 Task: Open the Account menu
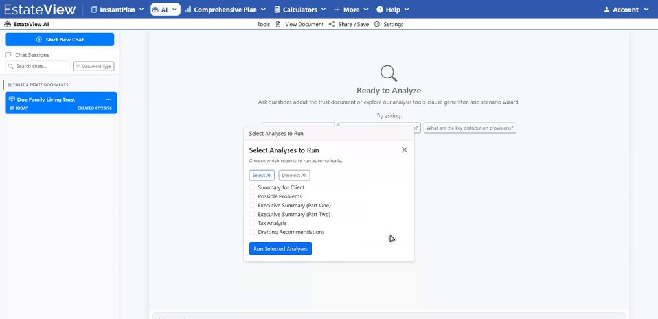pyautogui.click(x=626, y=10)
